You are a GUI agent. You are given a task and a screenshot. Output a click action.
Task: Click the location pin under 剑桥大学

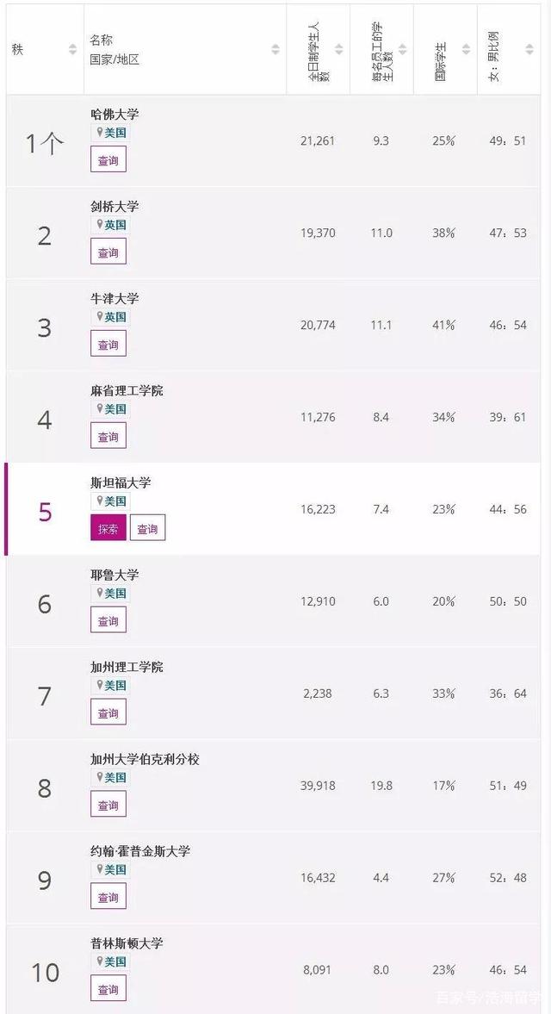pyautogui.click(x=100, y=225)
